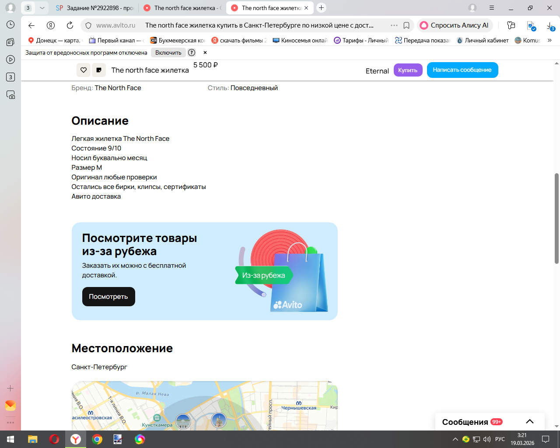This screenshot has height=448, width=560.
Task: Go back to the previous page
Action: point(31,25)
